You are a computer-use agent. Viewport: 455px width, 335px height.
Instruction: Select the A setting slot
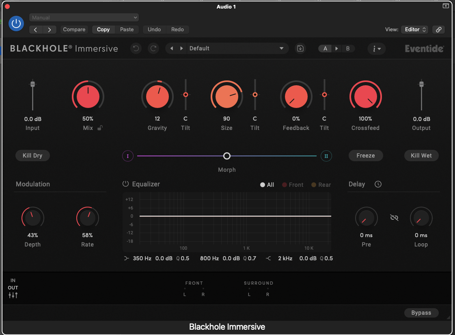click(325, 48)
